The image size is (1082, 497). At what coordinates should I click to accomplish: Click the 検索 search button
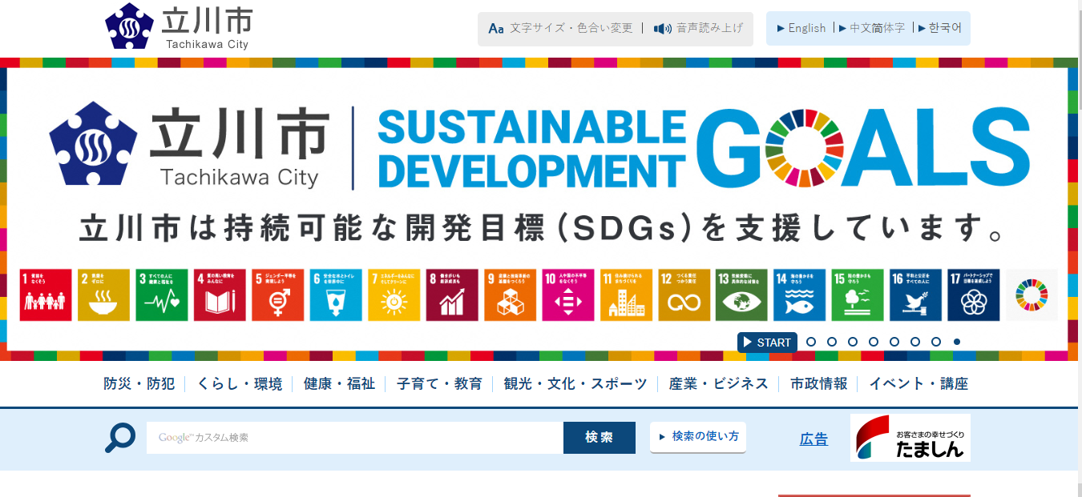point(600,438)
